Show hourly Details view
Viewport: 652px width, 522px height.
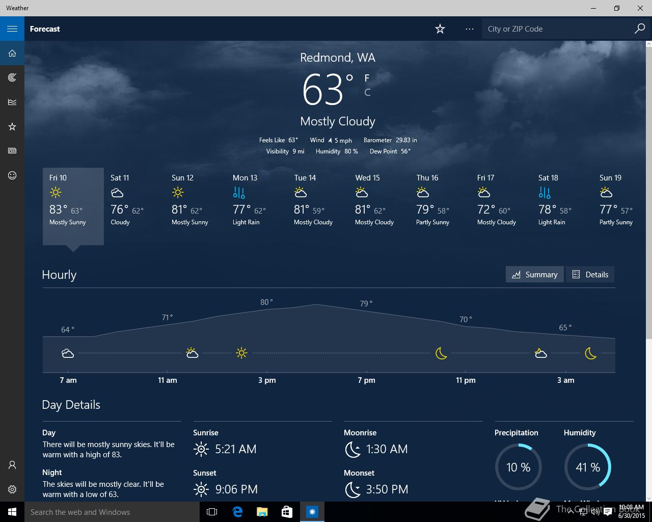(590, 274)
